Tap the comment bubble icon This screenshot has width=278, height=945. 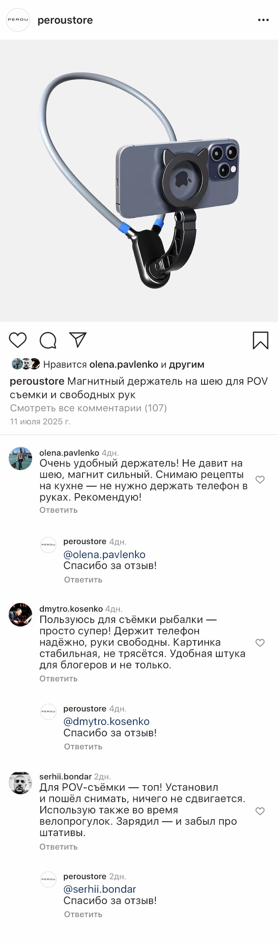(x=48, y=340)
